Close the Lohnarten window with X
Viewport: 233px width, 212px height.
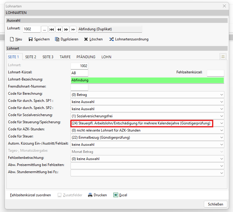point(224,6)
